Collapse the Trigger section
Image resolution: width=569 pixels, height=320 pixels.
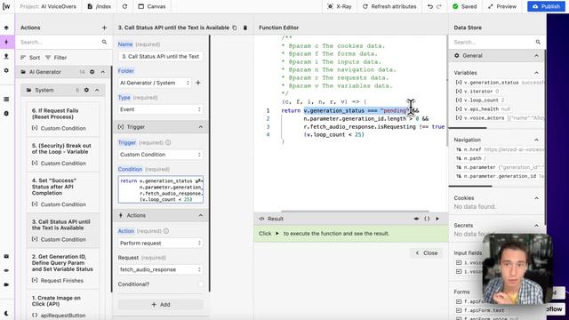pyautogui.click(x=201, y=126)
